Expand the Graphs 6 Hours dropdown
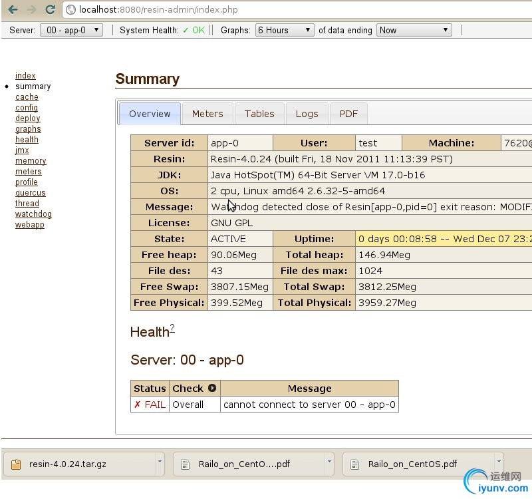Image resolution: width=532 pixels, height=499 pixels. point(285,30)
